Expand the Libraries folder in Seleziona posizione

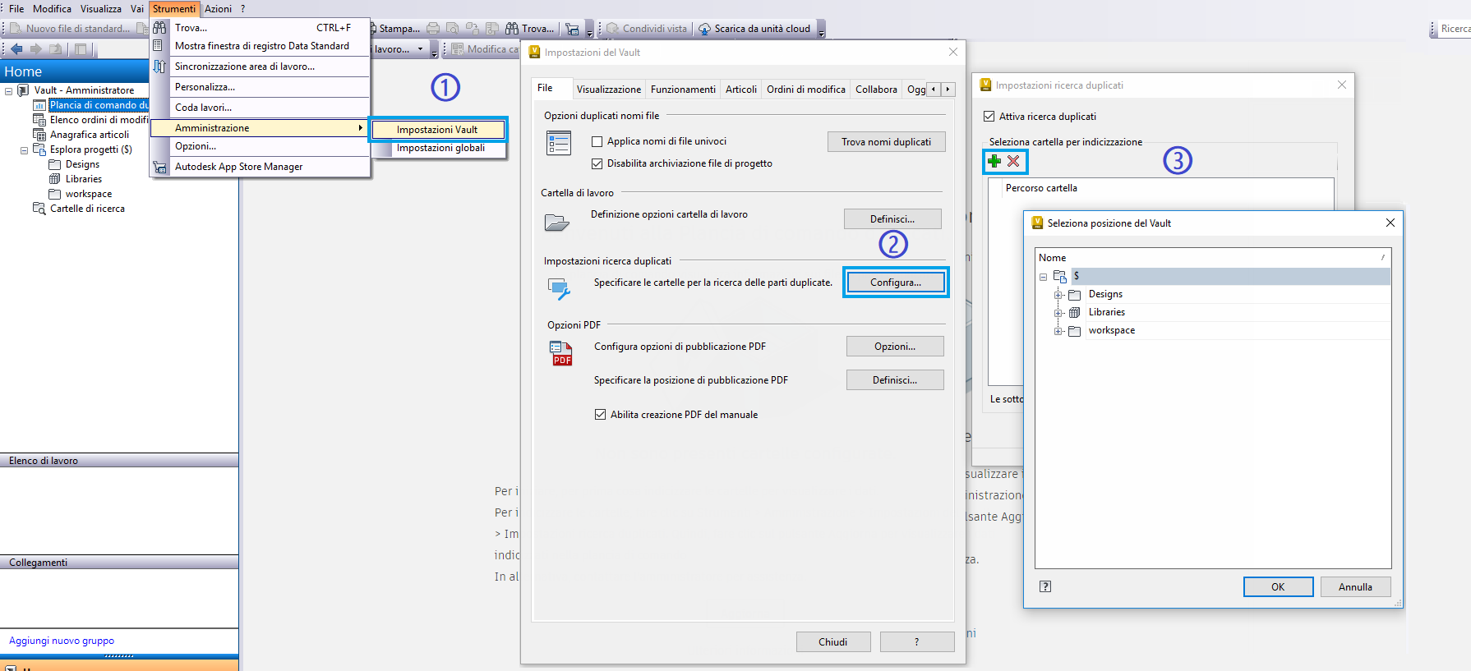[1058, 313]
